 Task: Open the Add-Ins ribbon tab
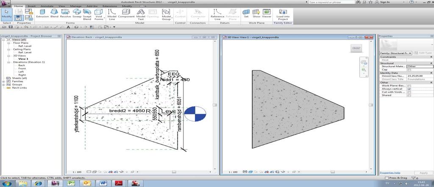[92, 6]
